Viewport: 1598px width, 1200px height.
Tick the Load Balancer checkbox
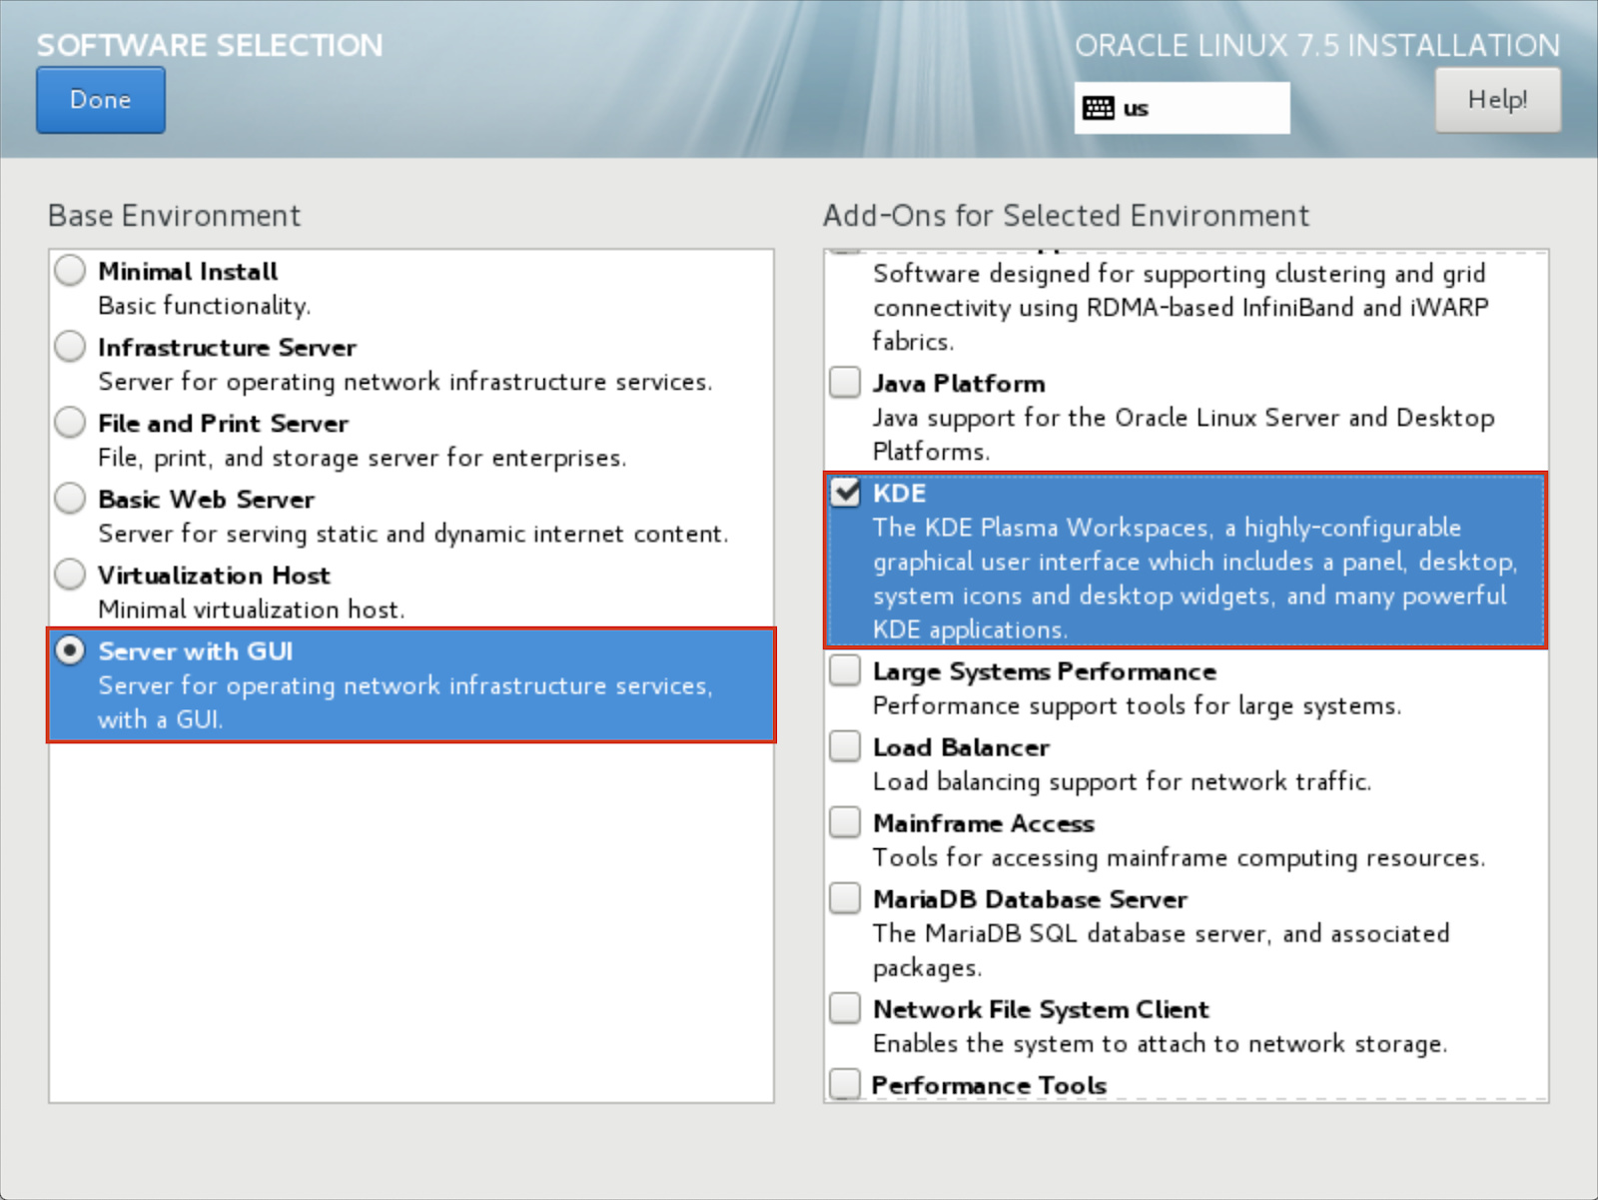(845, 745)
